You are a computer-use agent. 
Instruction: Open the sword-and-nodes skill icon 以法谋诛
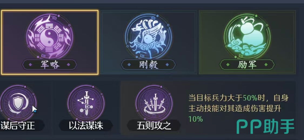point(86,103)
